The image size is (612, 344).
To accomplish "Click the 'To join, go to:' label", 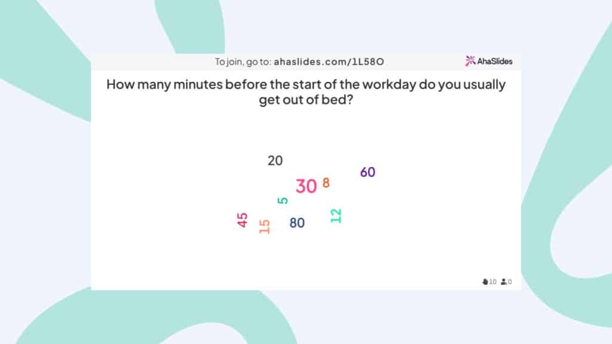I will point(243,62).
